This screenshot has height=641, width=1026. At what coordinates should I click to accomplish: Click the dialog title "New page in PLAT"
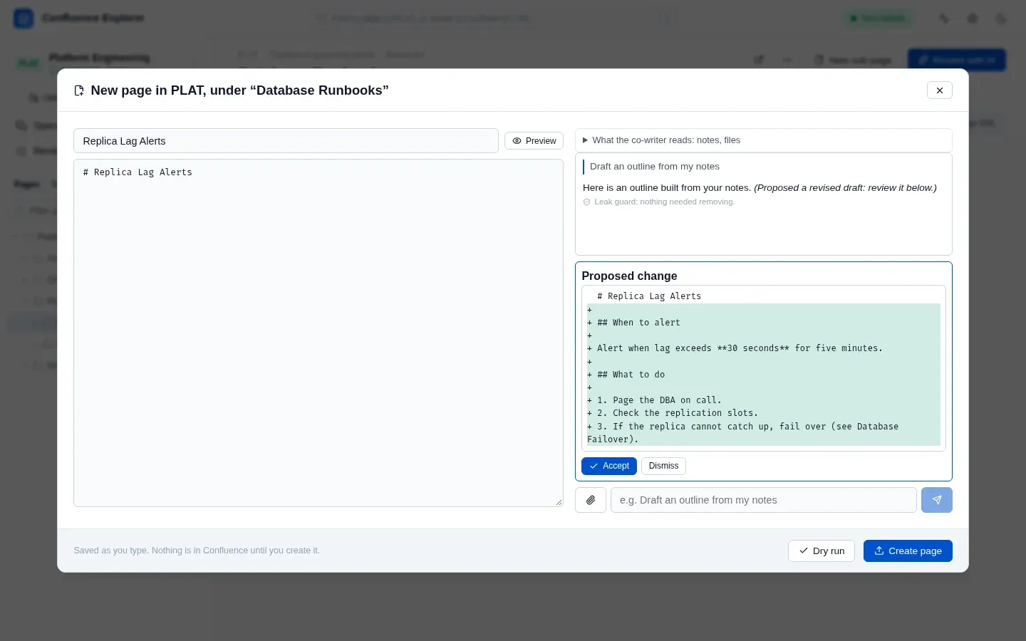pyautogui.click(x=239, y=90)
